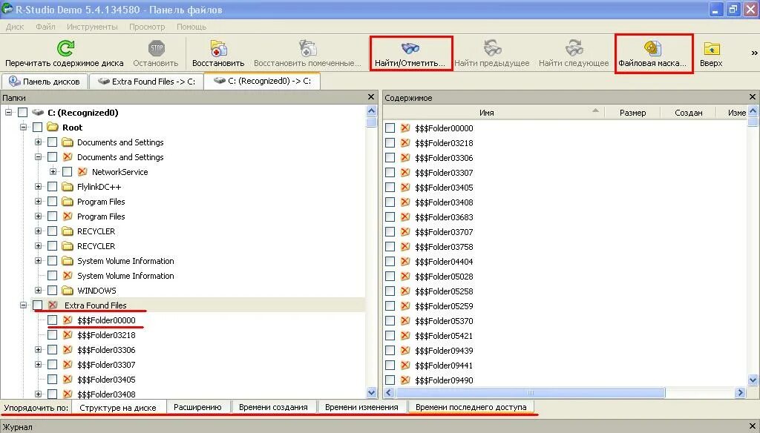Click the Восстановить помеченные icon

tap(308, 48)
